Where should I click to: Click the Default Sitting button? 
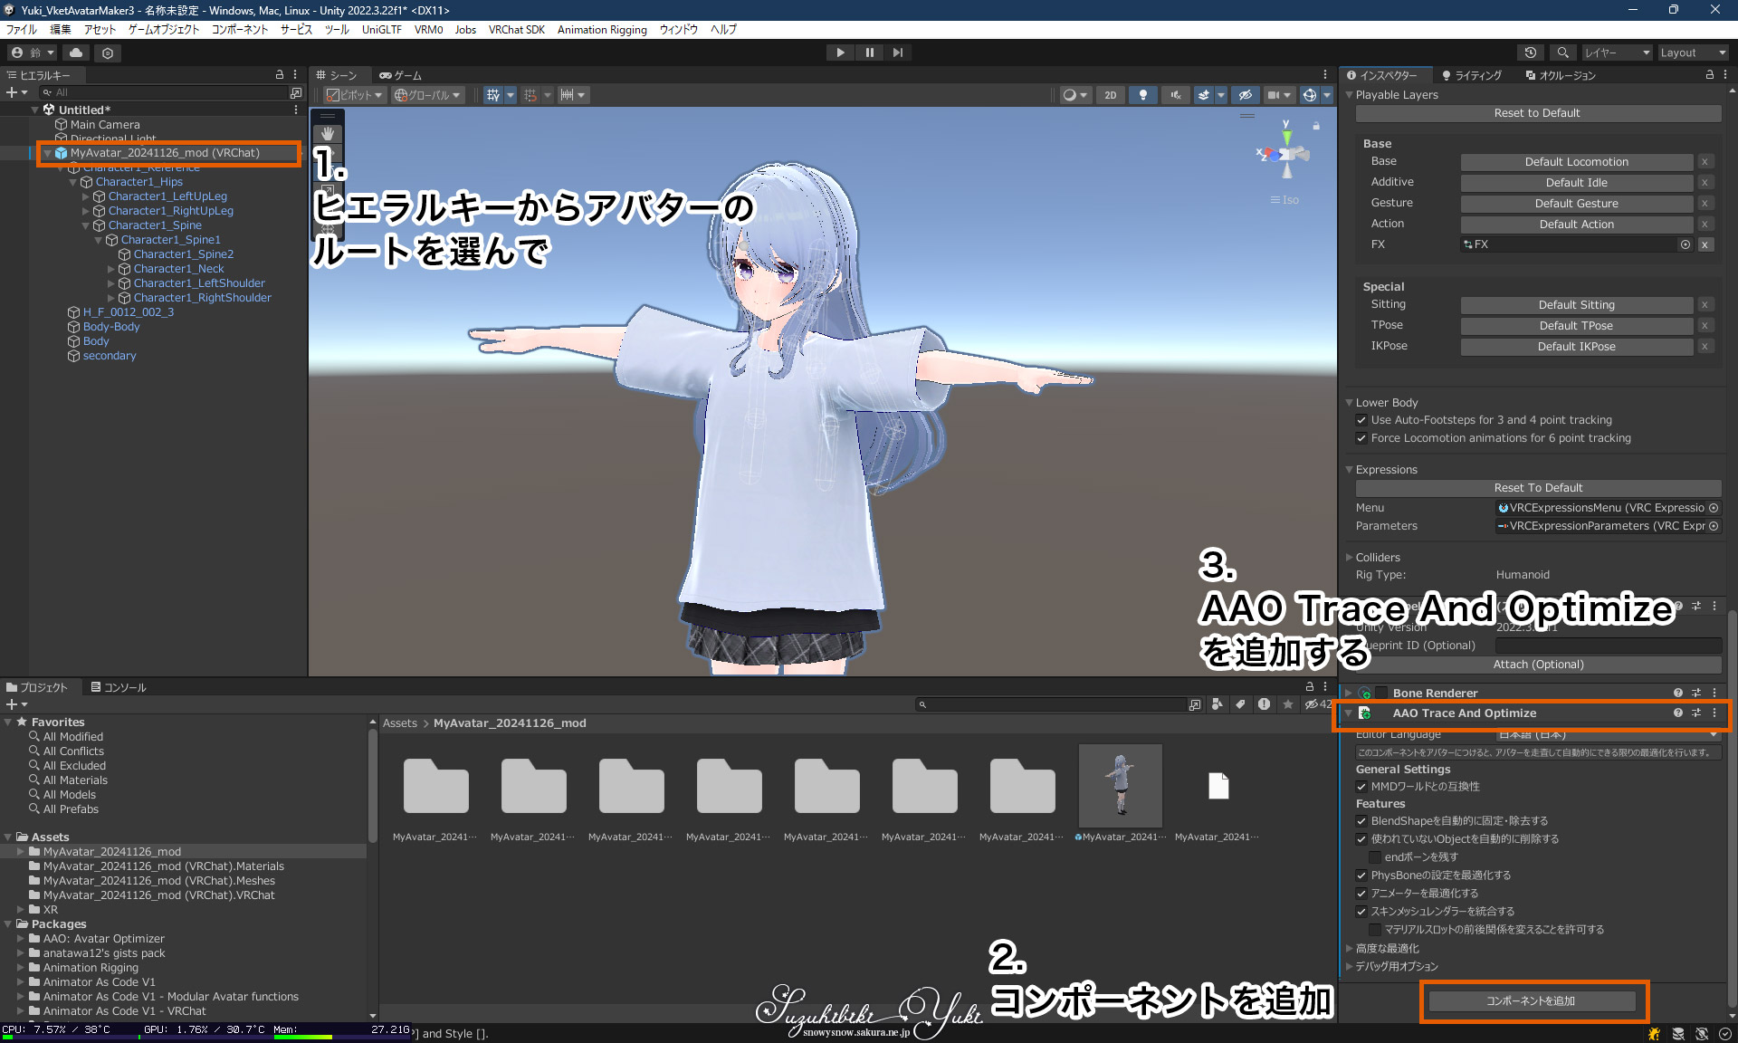(1576, 305)
